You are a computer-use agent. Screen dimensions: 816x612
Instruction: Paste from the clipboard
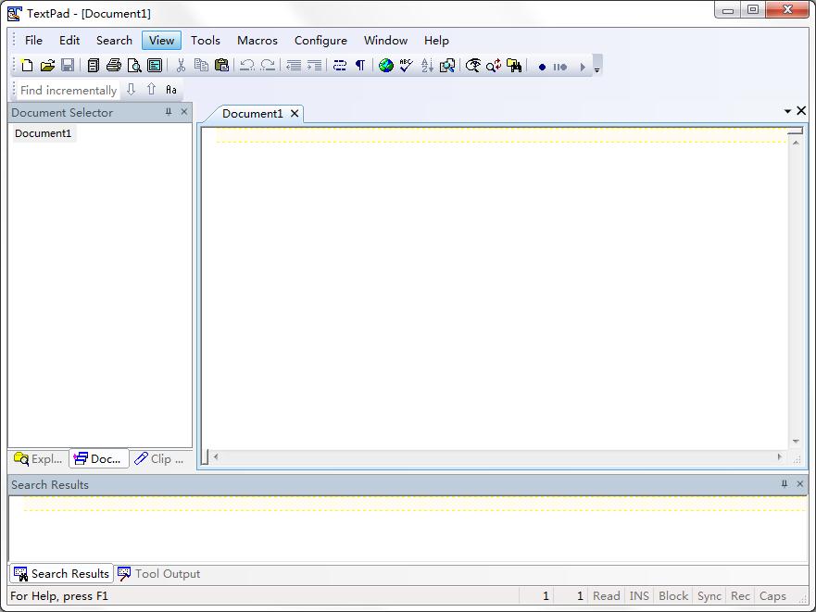[x=221, y=65]
